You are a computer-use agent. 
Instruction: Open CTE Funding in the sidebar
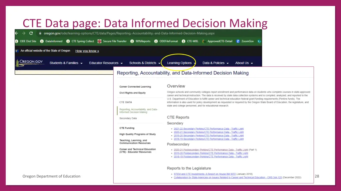tap(127, 128)
